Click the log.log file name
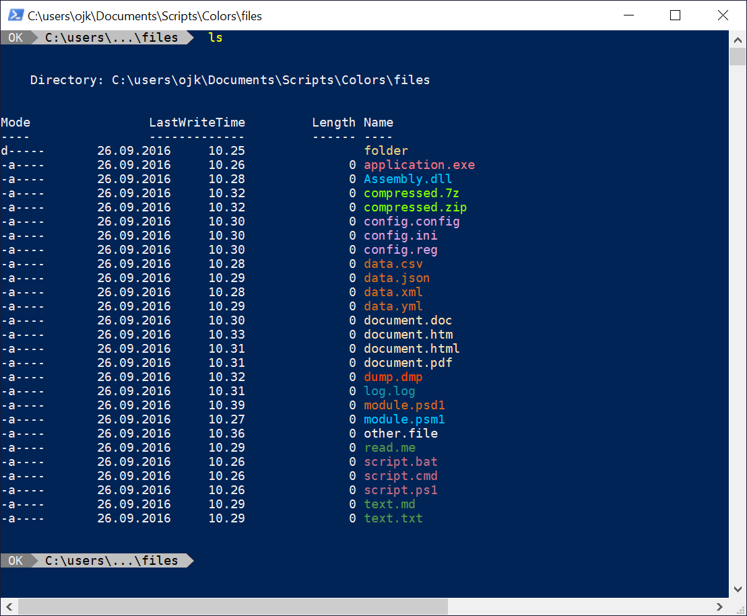Viewport: 747px width, 616px height. [x=390, y=391]
